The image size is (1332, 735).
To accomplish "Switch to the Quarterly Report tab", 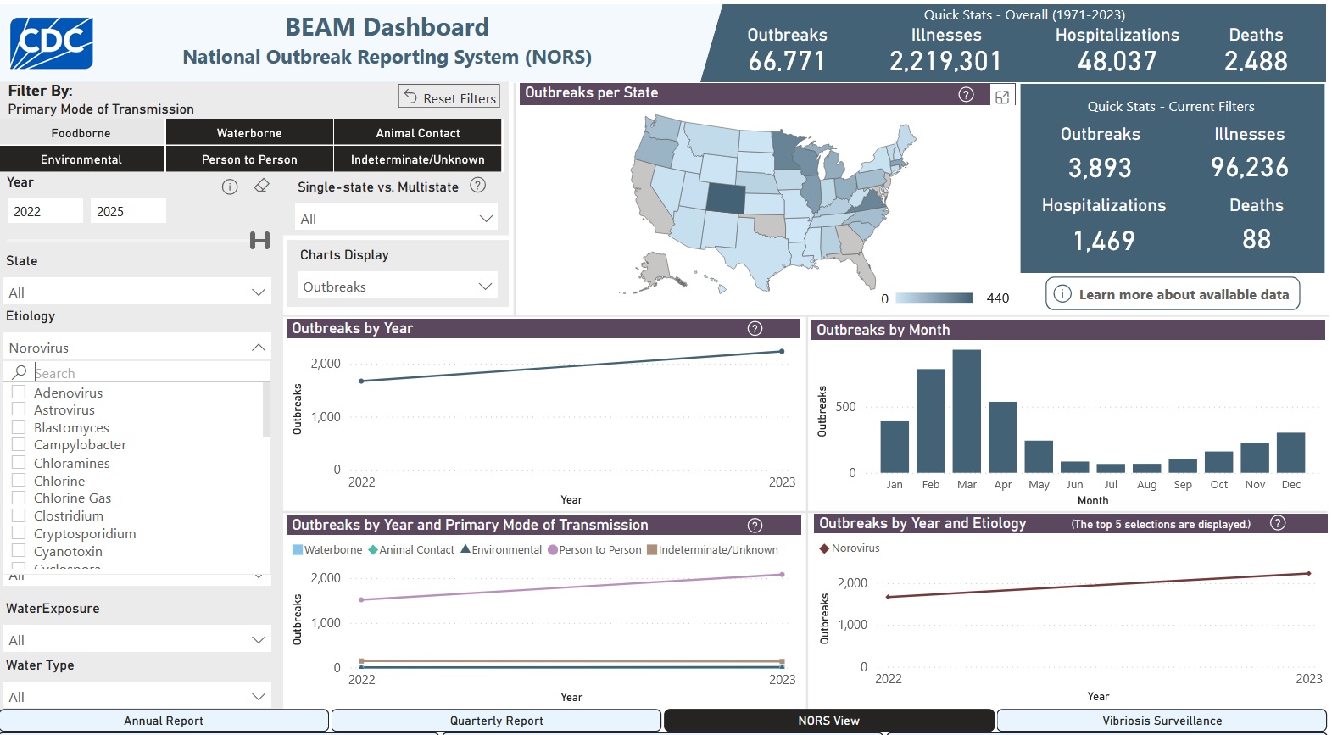I will 496,721.
